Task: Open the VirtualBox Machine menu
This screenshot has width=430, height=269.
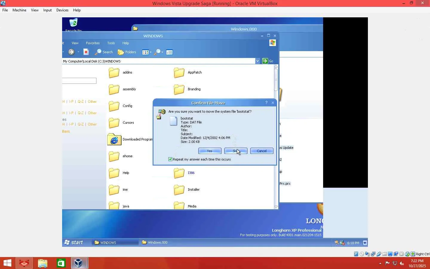Action: coord(19,10)
